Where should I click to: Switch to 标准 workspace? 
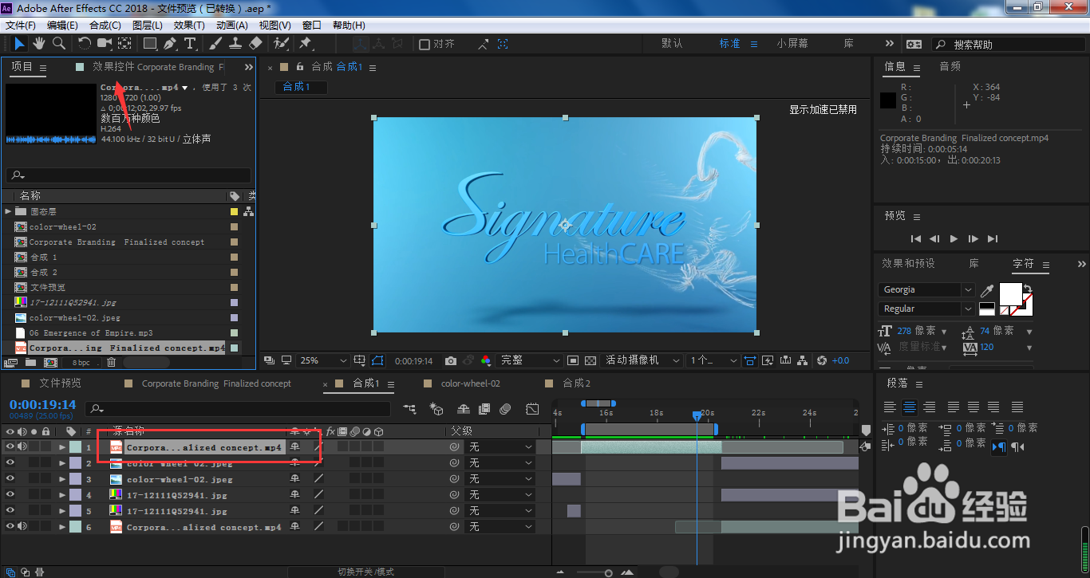click(730, 44)
